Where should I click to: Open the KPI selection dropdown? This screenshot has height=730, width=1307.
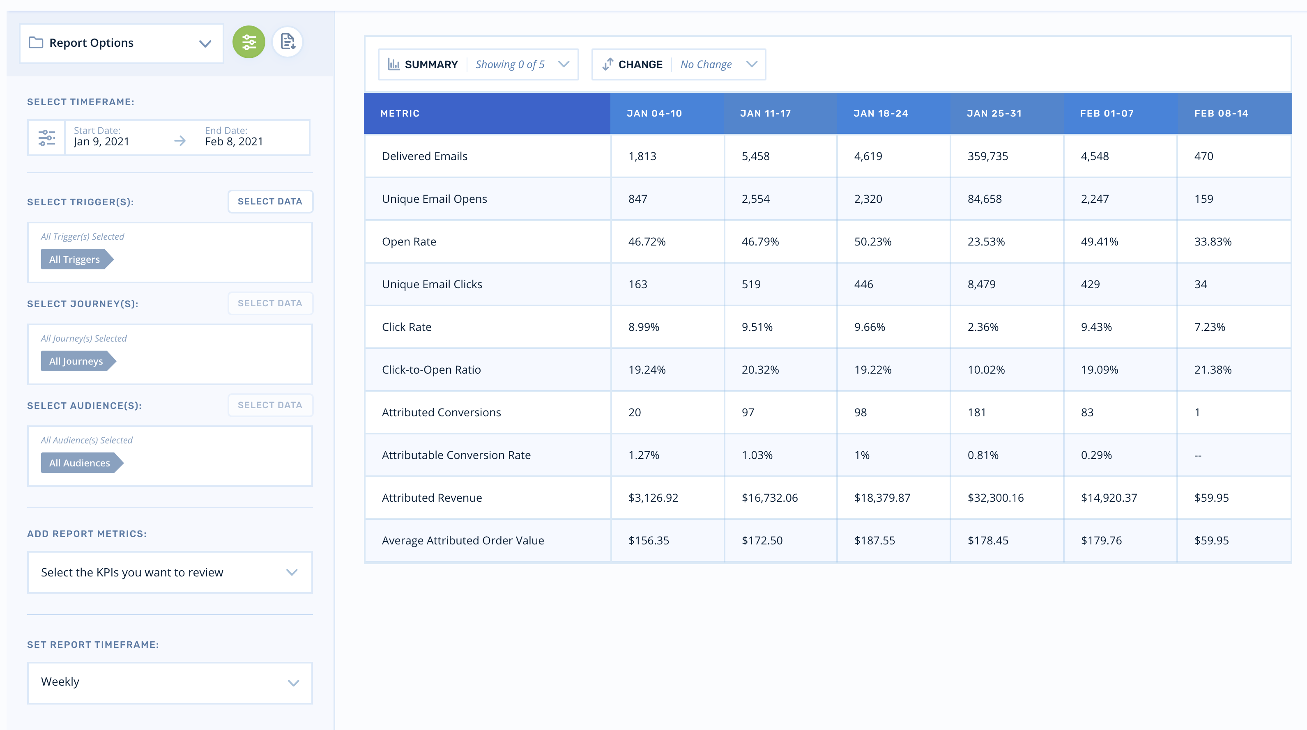(x=170, y=572)
